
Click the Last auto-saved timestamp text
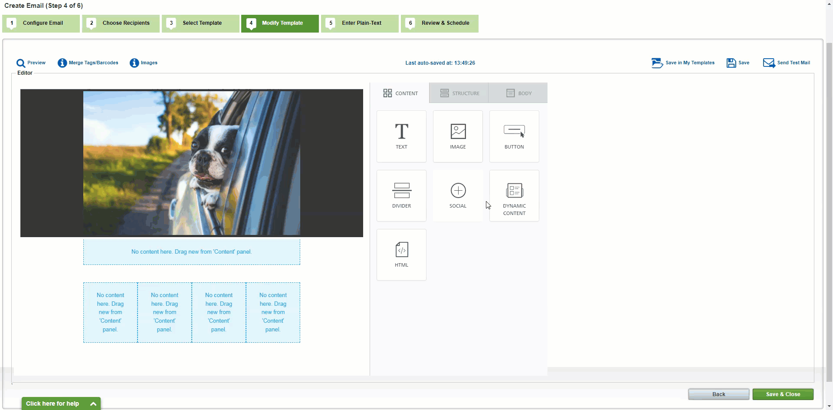[x=440, y=63]
